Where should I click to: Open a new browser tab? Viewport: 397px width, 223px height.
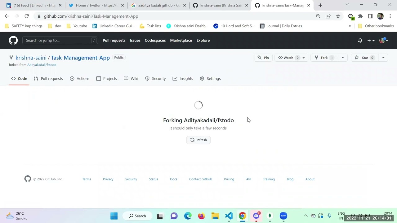(x=320, y=5)
